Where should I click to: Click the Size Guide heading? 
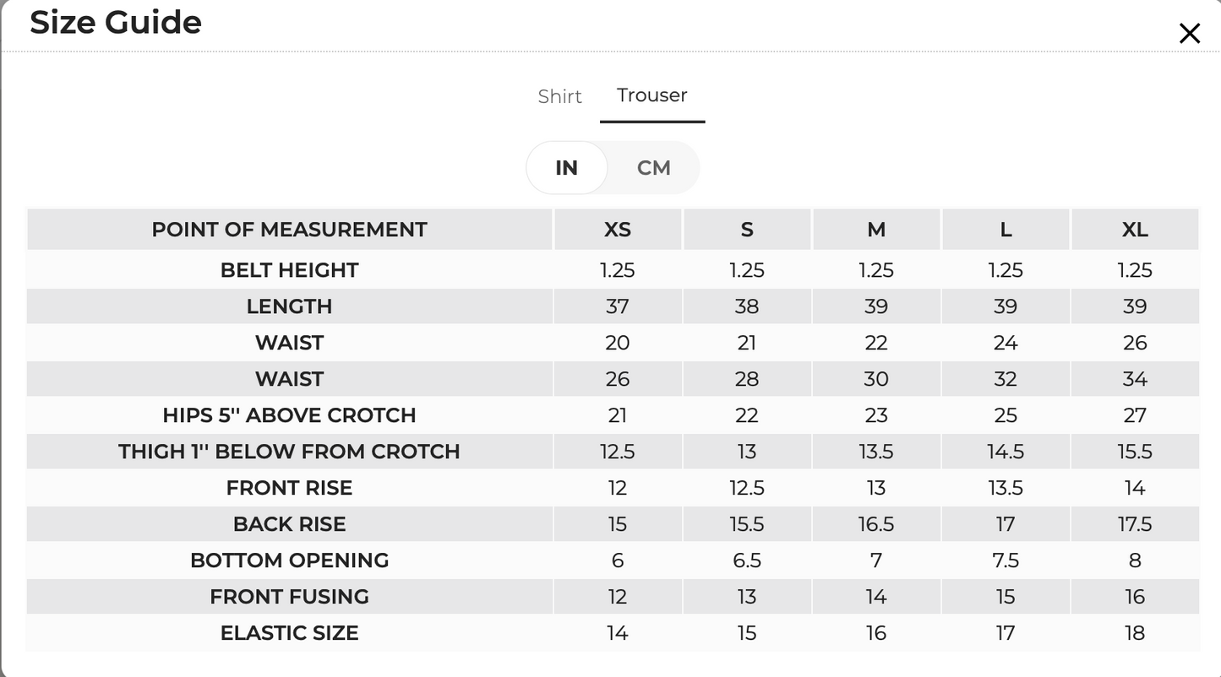(116, 22)
